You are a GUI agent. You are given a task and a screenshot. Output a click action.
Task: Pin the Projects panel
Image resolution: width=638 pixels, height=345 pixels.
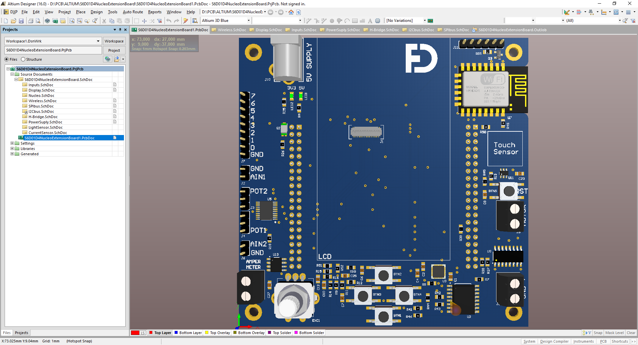pos(120,30)
